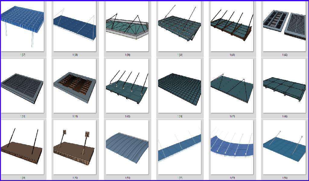
Task: Choose the 1 (46) teal gridded flat panel thumbnail
Action: [179, 86]
